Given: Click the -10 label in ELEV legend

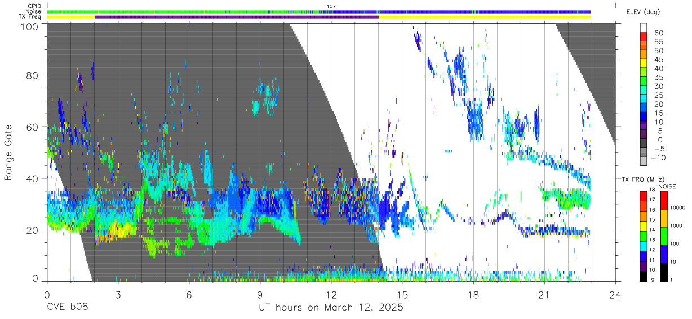Looking at the screenshot, I should pos(658,158).
